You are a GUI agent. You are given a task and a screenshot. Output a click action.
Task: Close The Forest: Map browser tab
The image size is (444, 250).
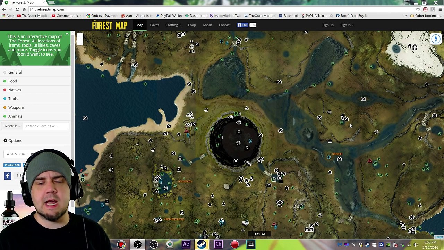44,2
